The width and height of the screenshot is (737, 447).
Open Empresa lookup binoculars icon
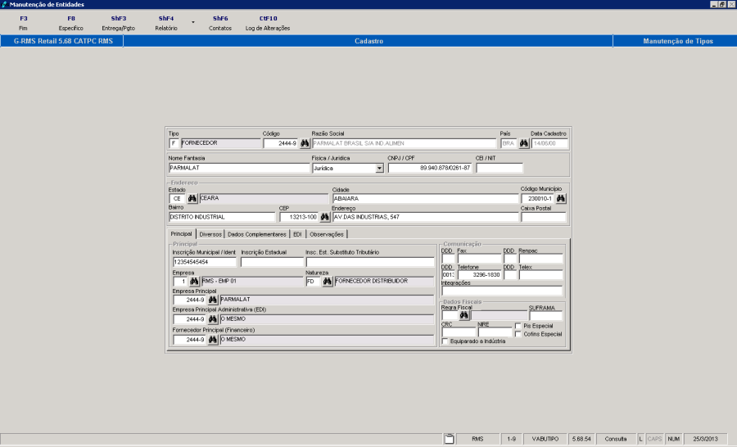(194, 281)
